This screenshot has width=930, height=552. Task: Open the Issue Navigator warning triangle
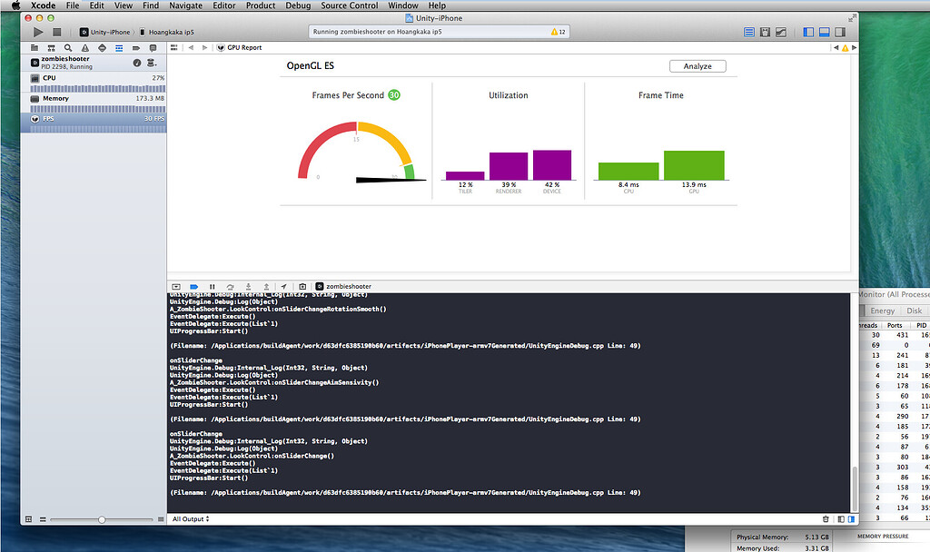click(85, 47)
